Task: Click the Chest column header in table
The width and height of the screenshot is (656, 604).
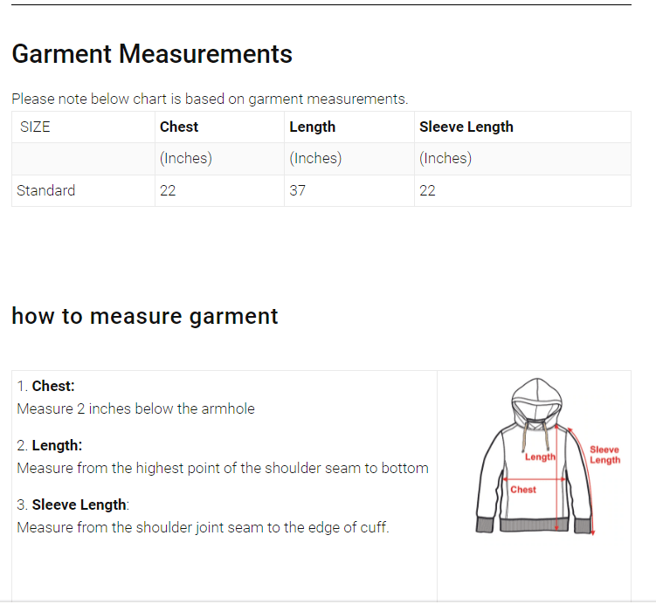Action: [x=179, y=127]
